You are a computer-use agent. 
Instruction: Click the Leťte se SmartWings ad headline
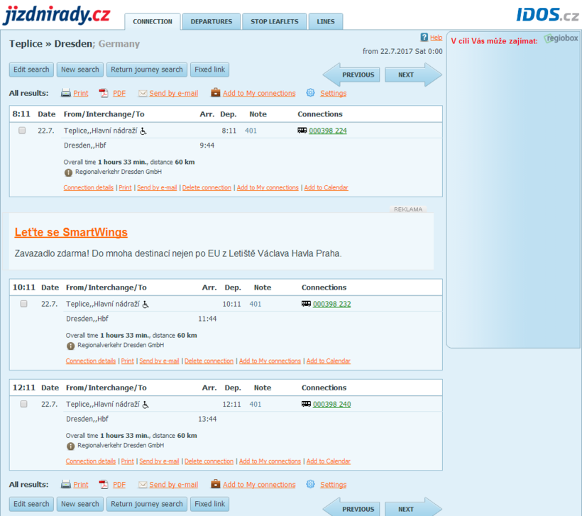[71, 233]
